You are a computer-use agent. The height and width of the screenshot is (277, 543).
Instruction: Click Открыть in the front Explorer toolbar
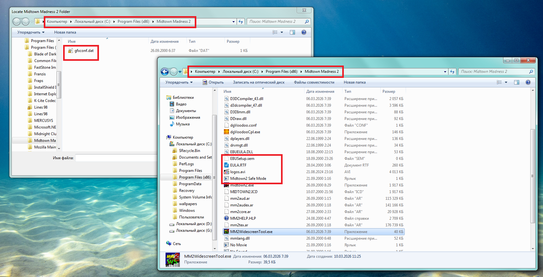click(213, 82)
